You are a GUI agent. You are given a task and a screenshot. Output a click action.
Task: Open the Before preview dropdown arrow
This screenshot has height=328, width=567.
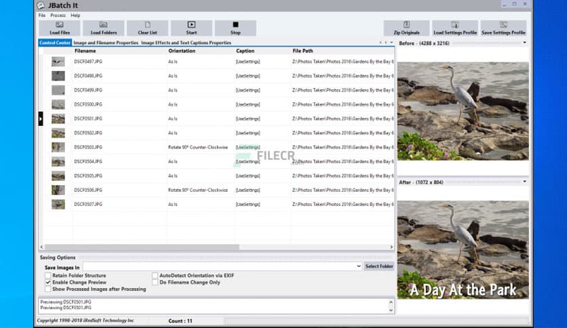[x=524, y=43]
